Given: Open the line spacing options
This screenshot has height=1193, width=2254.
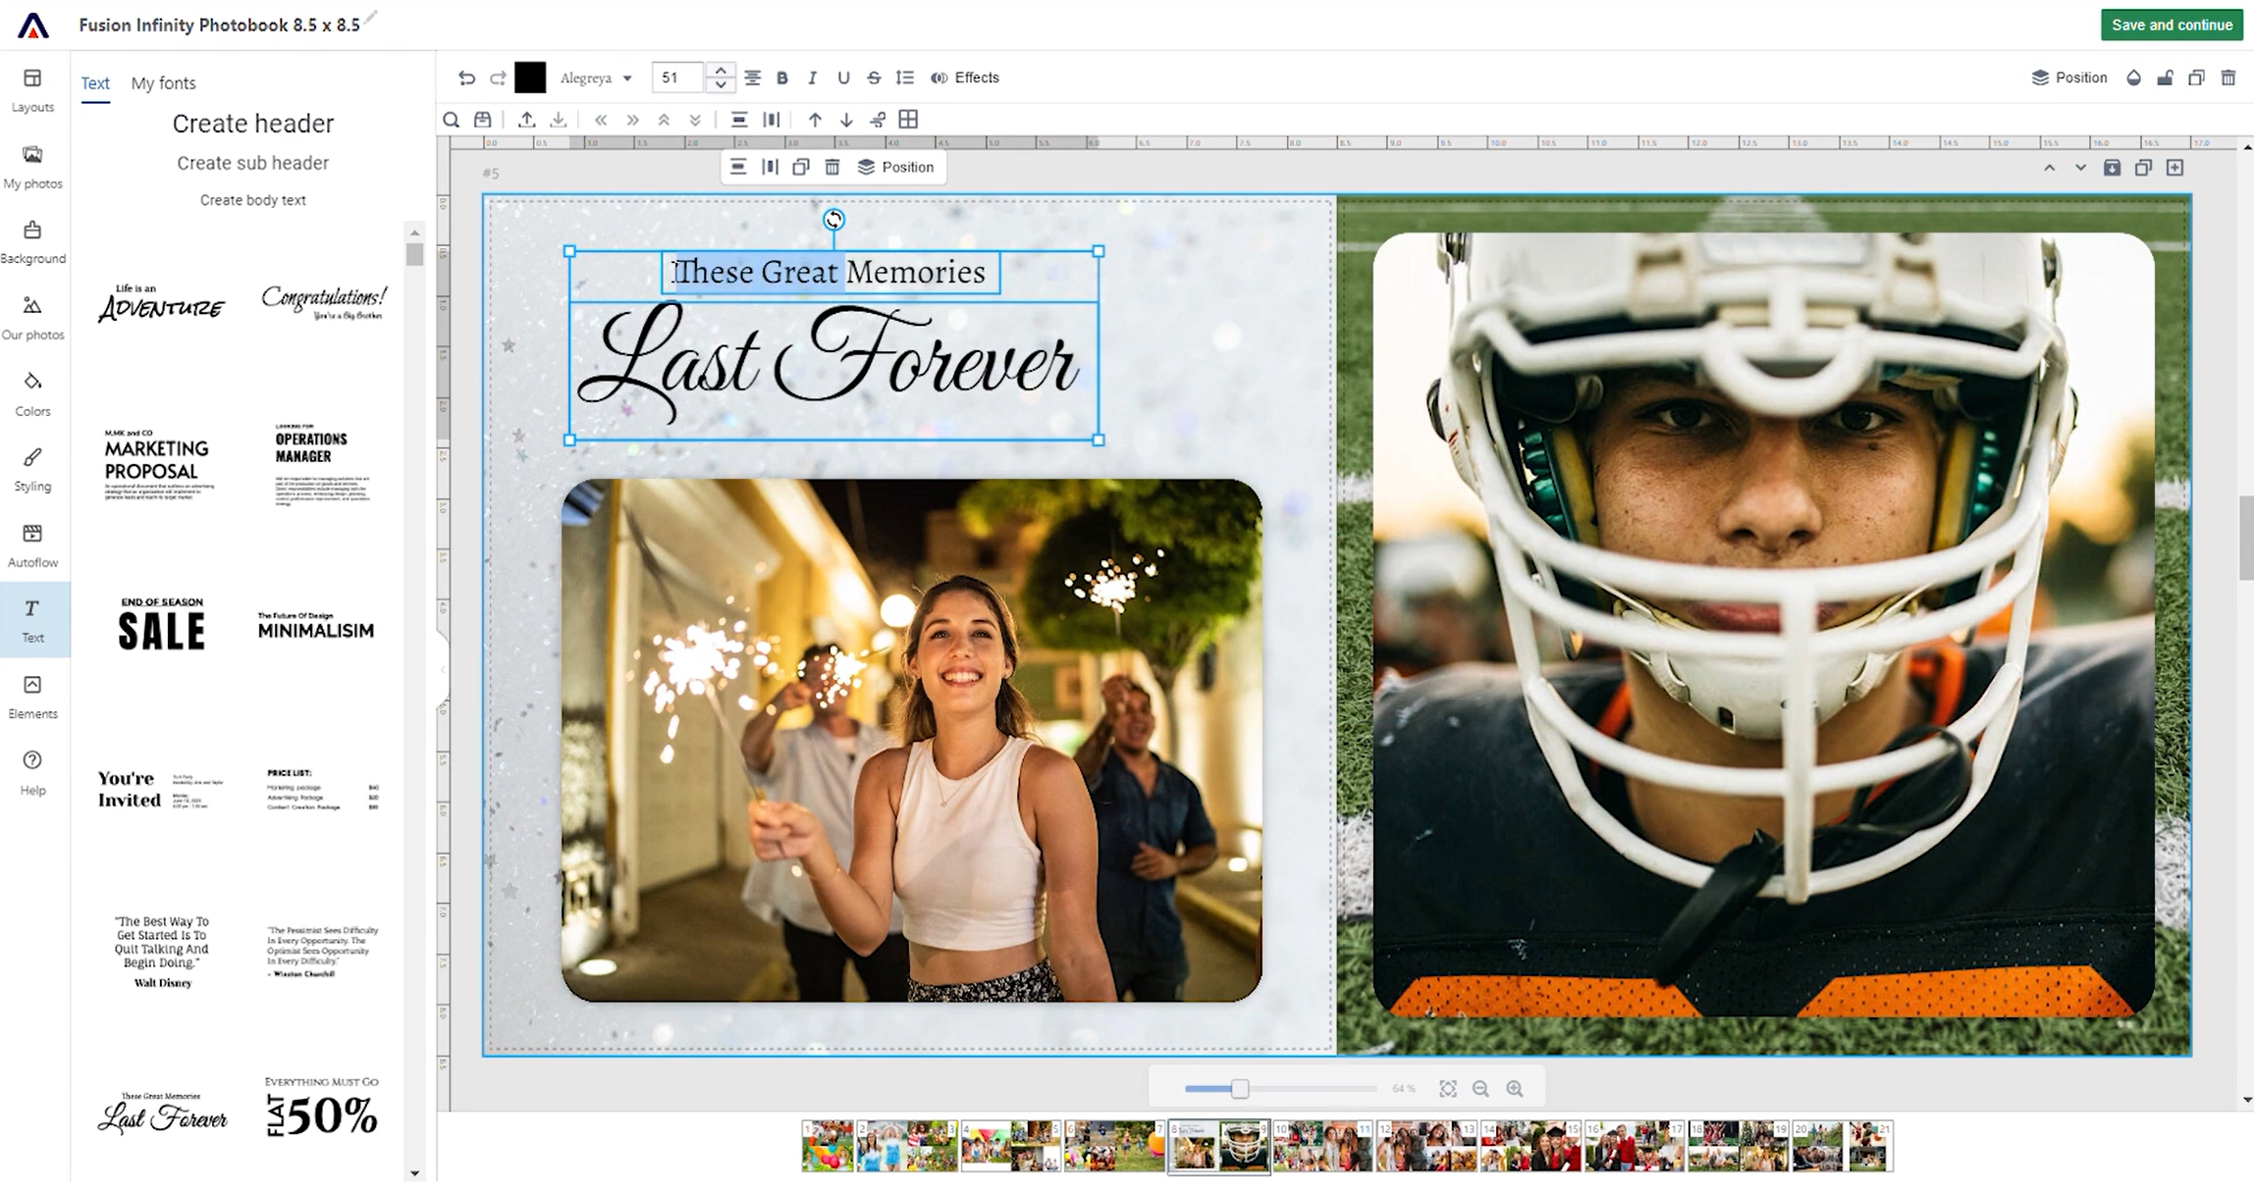Looking at the screenshot, I should pos(905,78).
